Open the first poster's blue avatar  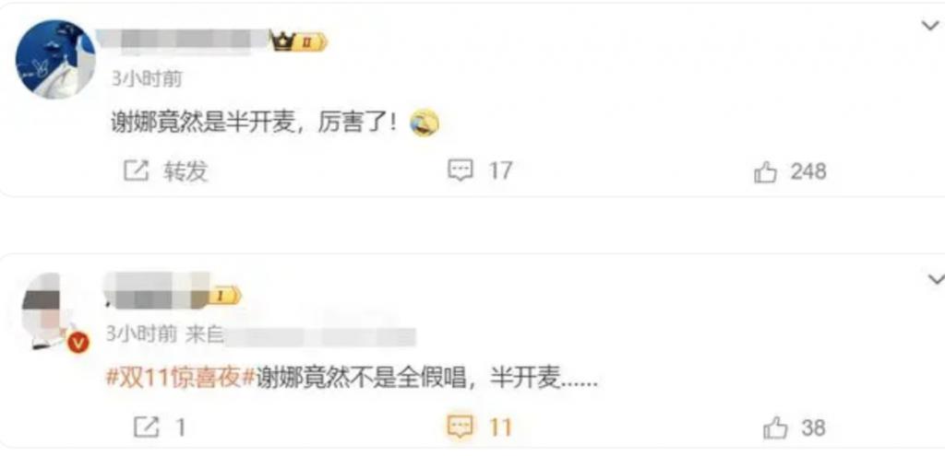click(x=54, y=59)
